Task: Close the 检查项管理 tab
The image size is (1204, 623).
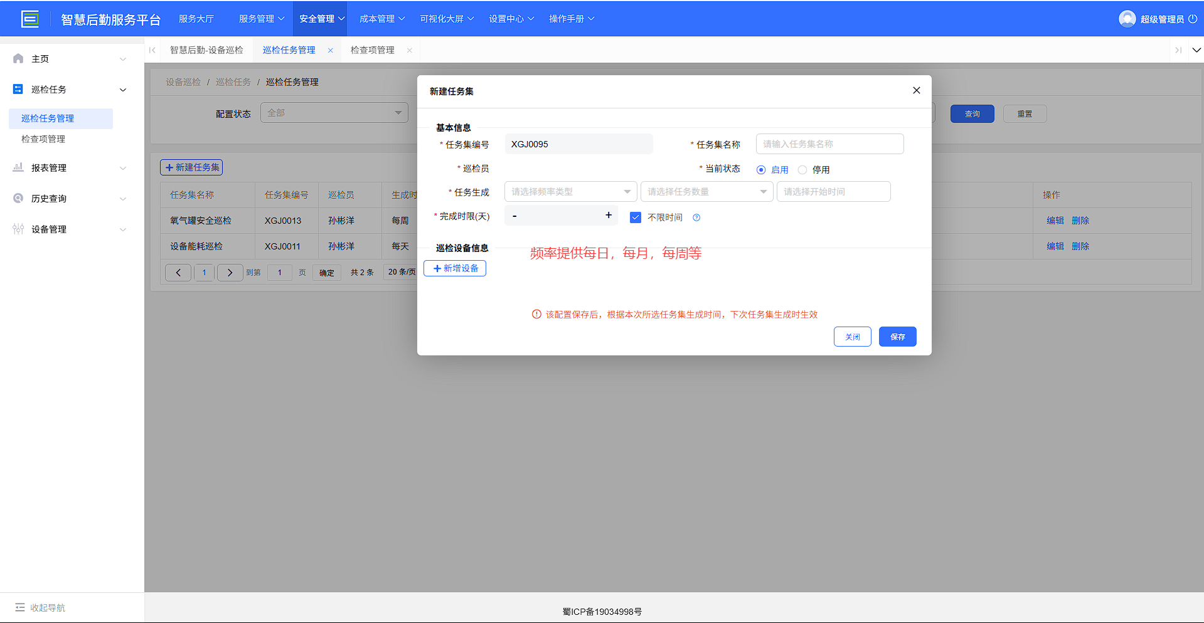Action: coord(410,50)
